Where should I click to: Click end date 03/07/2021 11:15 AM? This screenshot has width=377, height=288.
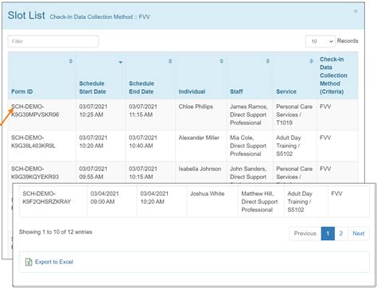click(x=143, y=111)
